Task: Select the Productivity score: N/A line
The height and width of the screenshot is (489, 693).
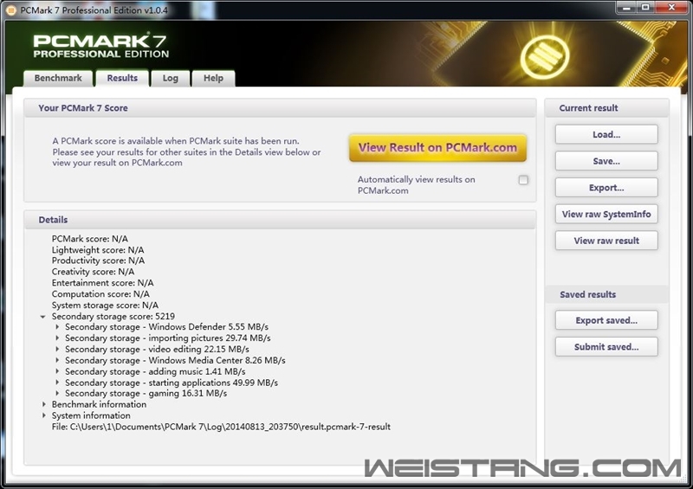Action: [98, 261]
